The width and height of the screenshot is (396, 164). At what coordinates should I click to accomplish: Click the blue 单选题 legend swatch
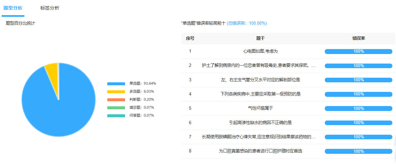[x=116, y=84]
